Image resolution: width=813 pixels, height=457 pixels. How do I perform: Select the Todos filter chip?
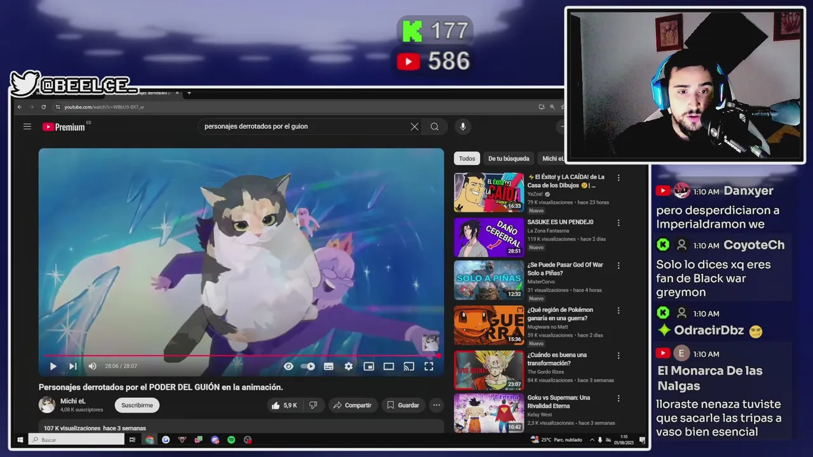(x=467, y=159)
